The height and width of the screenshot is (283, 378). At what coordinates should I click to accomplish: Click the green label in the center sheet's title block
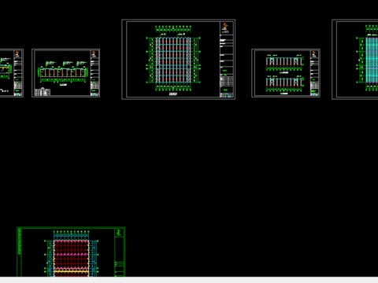click(x=225, y=71)
